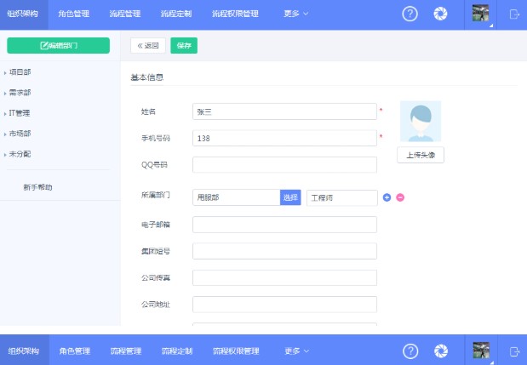Click aperture icon in bottom bar
Image resolution: width=527 pixels, height=365 pixels.
pyautogui.click(x=441, y=351)
